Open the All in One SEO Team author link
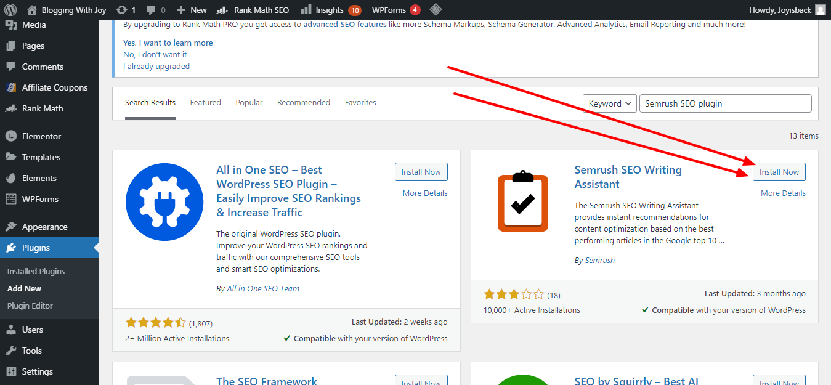This screenshot has height=385, width=831. tap(263, 288)
